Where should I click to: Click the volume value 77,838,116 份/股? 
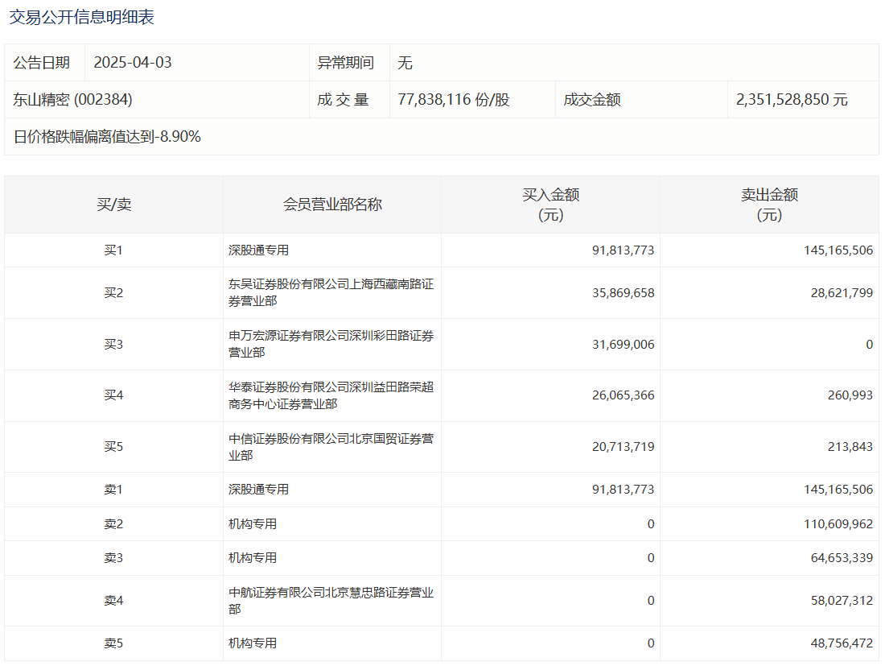coord(454,100)
